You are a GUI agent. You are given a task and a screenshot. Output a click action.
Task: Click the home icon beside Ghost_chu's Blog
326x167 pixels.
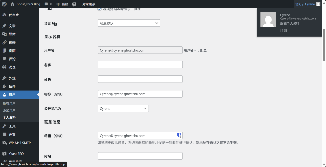point(13,4)
